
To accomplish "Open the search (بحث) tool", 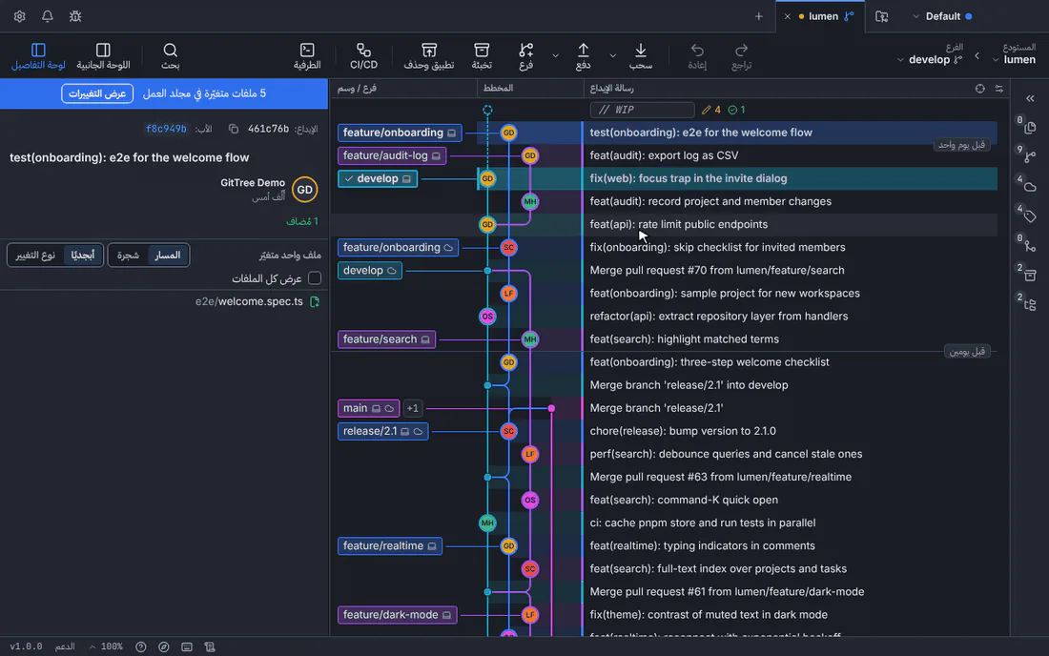I will [170, 56].
